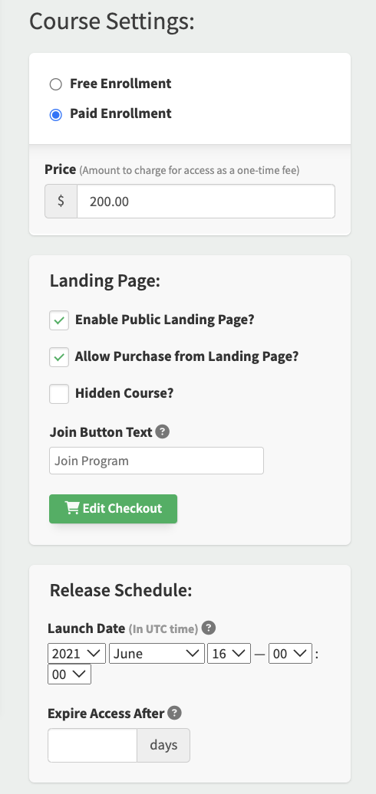Open the launch month dropdown showing June
Image resolution: width=376 pixels, height=794 pixels.
coord(157,653)
